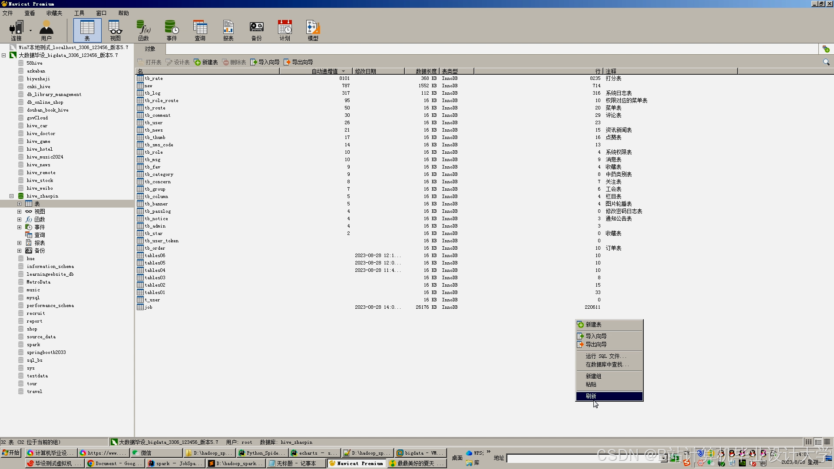
Task: Open the 工具 menu in menu bar
Action: (x=79, y=13)
